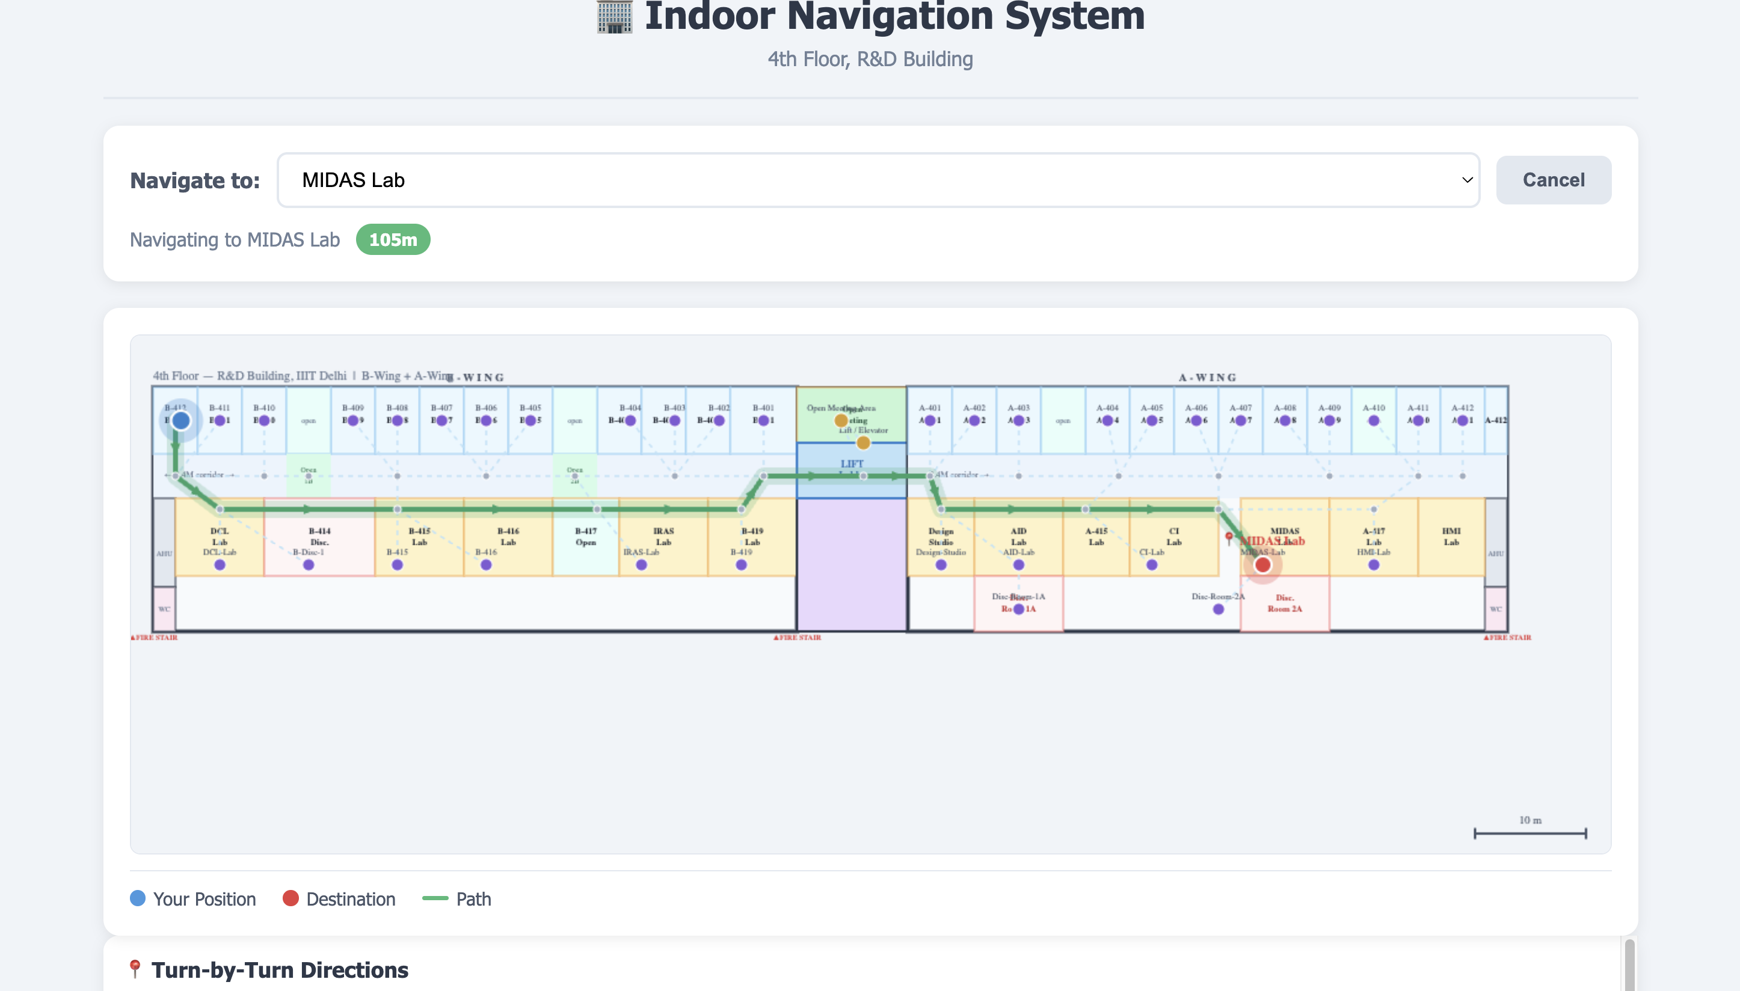
Task: Click the Destination legend red dot
Action: coord(291,898)
